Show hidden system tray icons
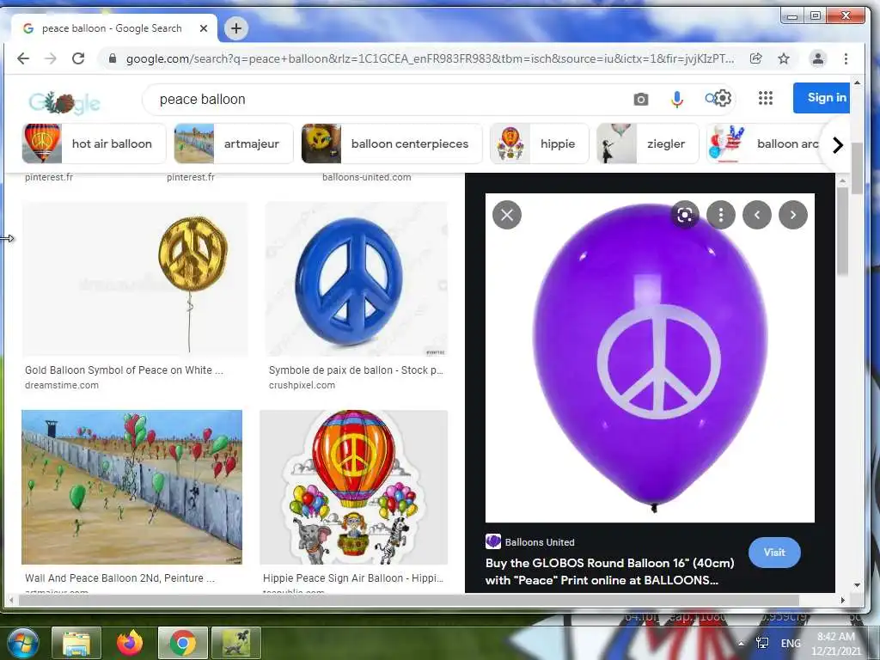Image resolution: width=880 pixels, height=660 pixels. pyautogui.click(x=742, y=644)
